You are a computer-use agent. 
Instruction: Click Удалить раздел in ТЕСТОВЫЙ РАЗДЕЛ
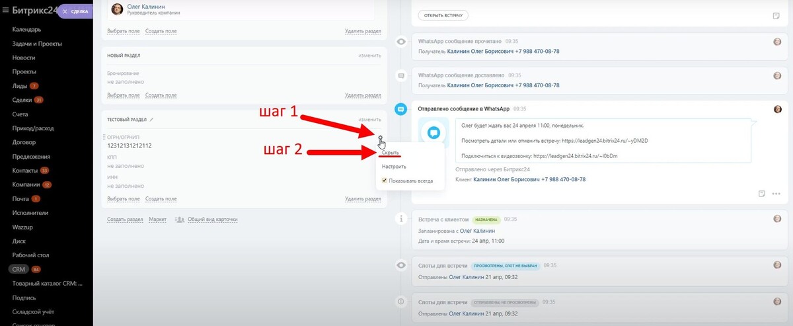(x=363, y=198)
